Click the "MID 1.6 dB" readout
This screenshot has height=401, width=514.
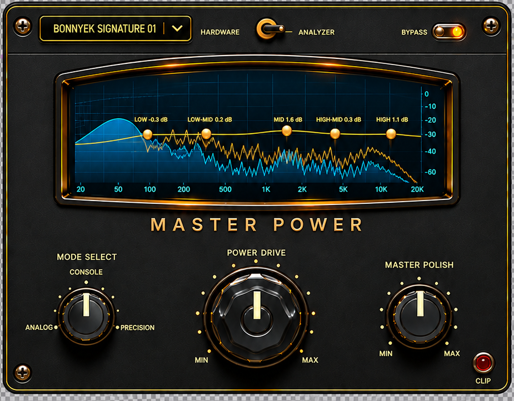click(x=288, y=119)
